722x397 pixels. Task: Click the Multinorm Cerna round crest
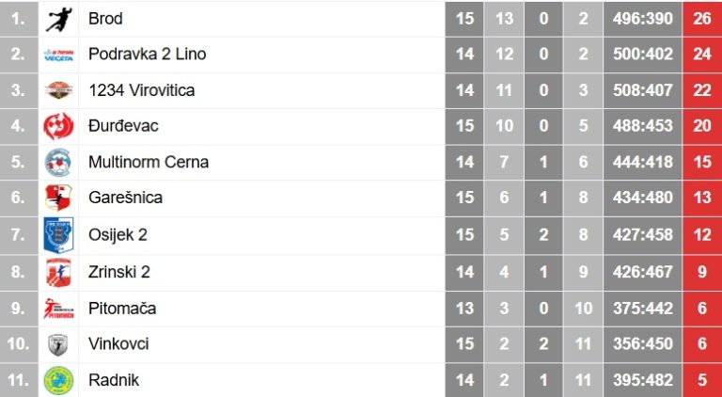coord(58,162)
